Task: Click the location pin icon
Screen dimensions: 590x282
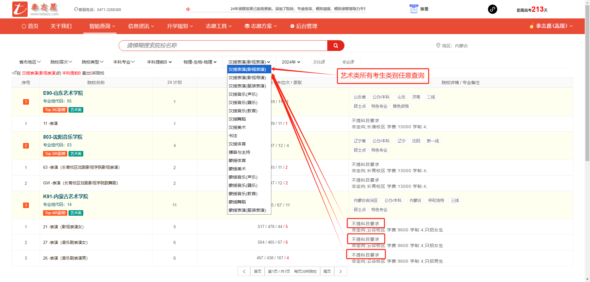Action: point(438,46)
